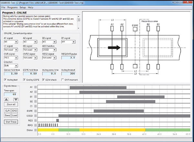Screen dimensions: 194x142
Task: Toggle the ESPE trace indicator square
Action: (x=36, y=111)
